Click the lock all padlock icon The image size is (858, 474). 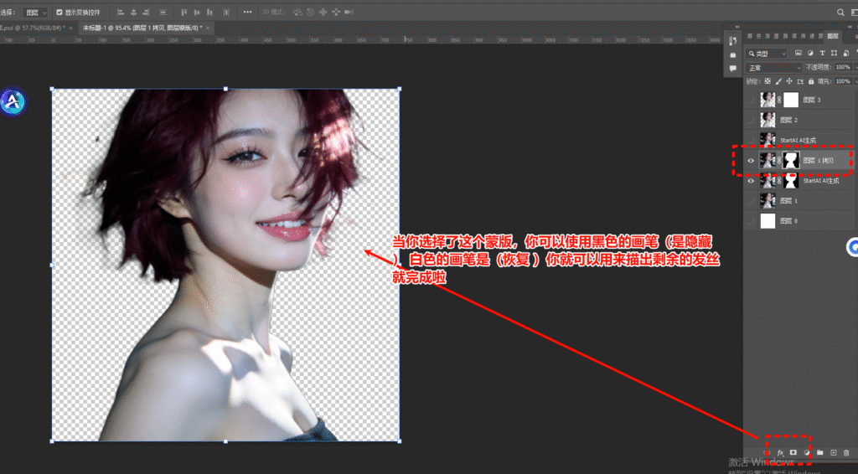(811, 81)
